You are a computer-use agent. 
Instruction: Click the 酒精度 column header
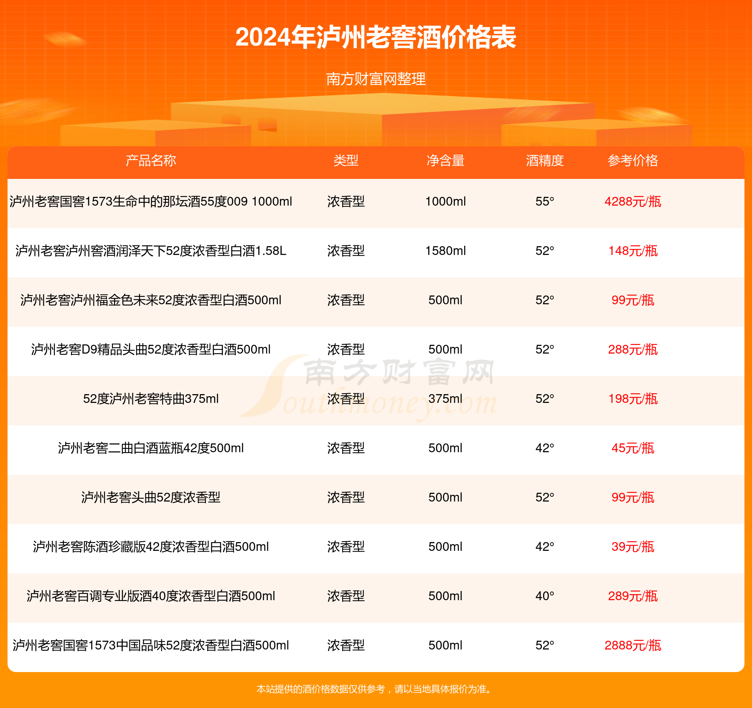[x=545, y=160]
